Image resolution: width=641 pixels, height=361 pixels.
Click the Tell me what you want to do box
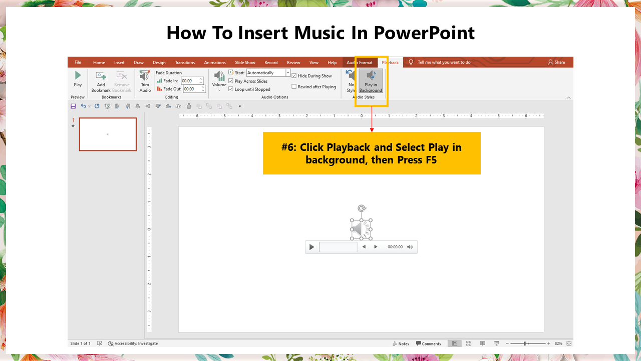[444, 62]
